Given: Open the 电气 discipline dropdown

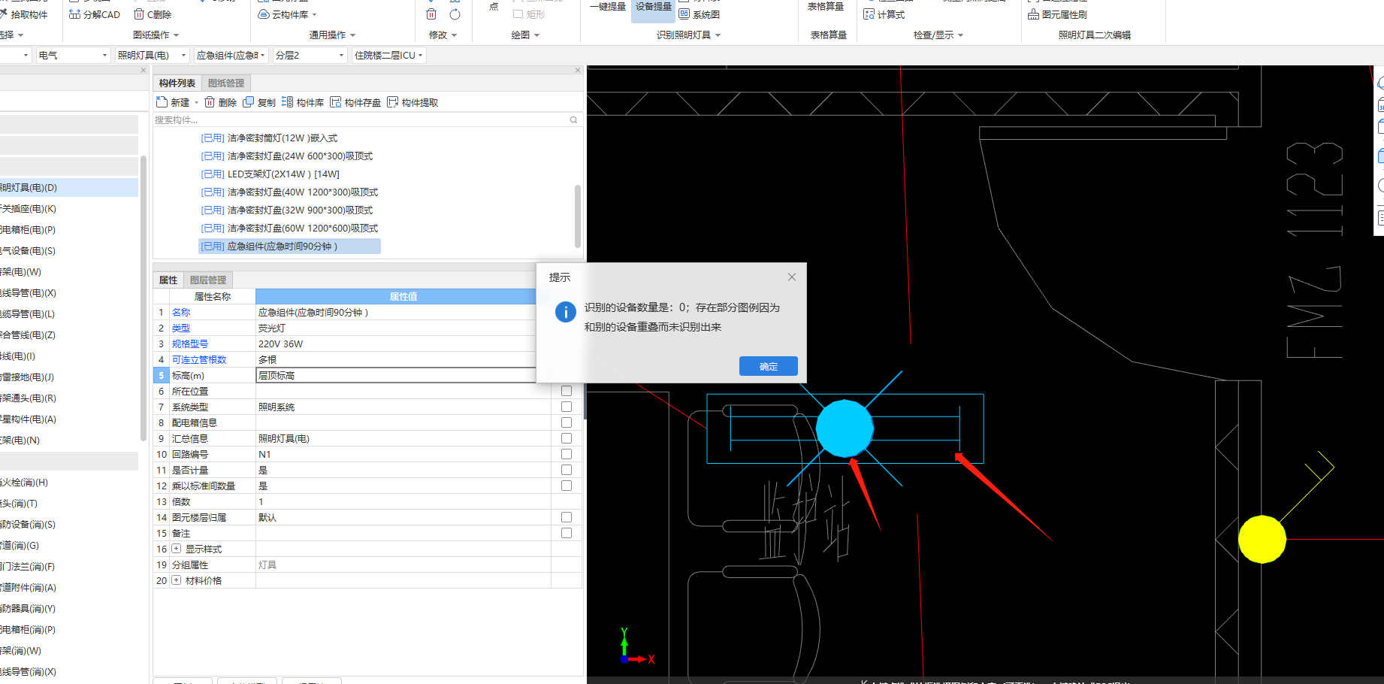Looking at the screenshot, I should [x=73, y=55].
